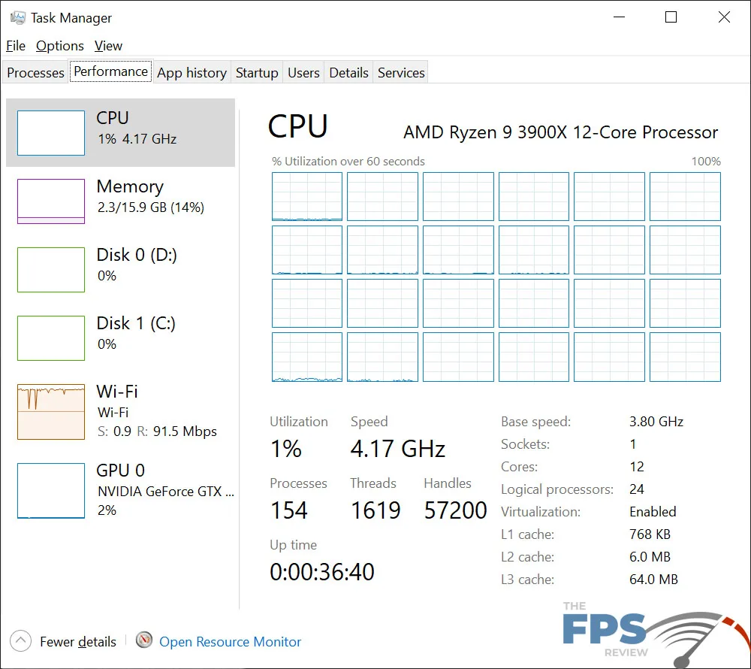
Task: Switch to the Performance tab
Action: coord(110,71)
